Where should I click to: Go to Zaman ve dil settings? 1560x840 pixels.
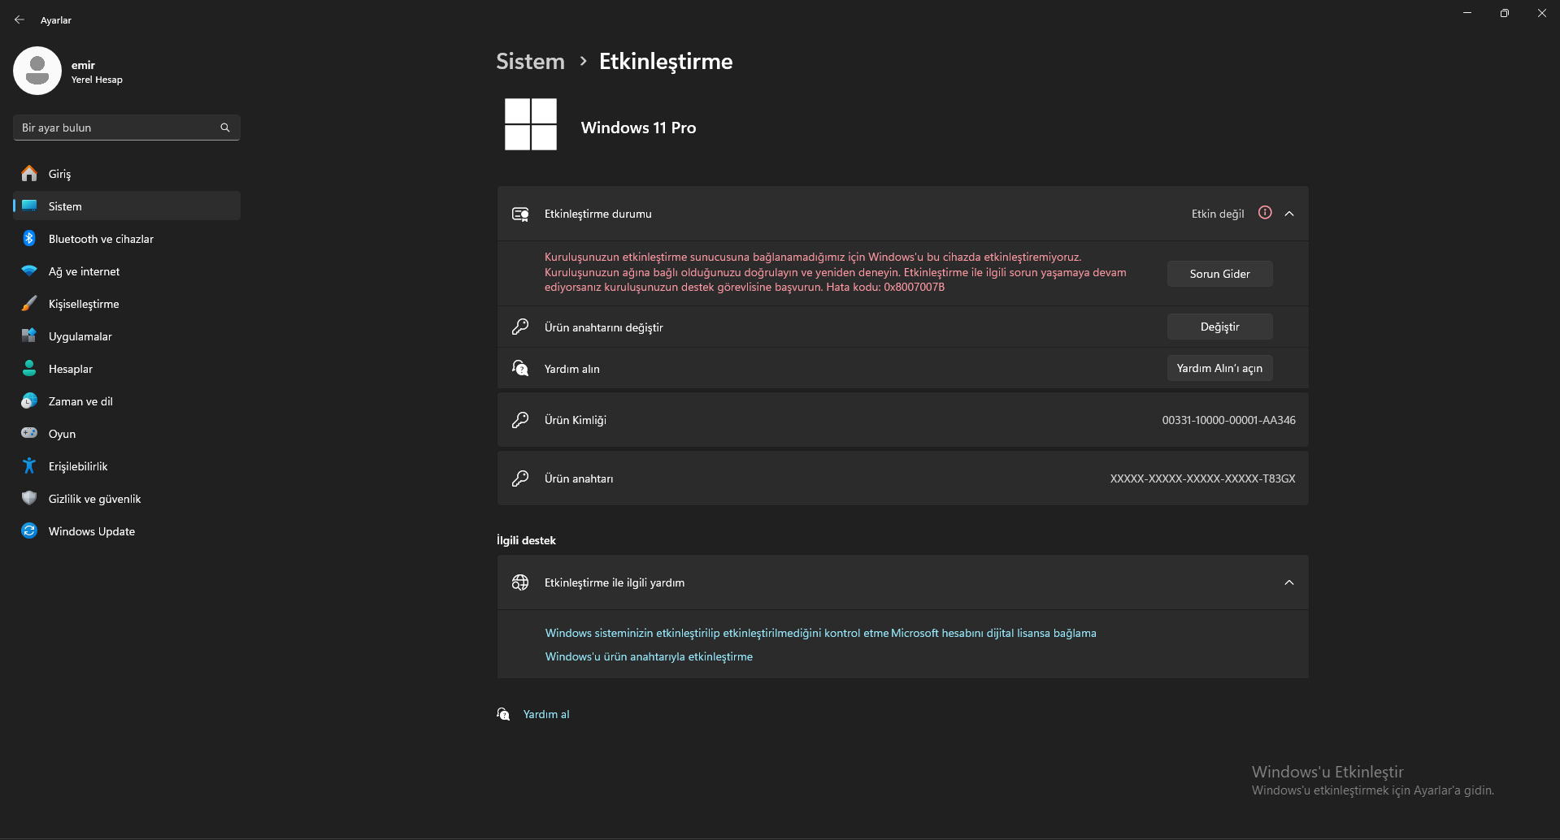point(80,401)
